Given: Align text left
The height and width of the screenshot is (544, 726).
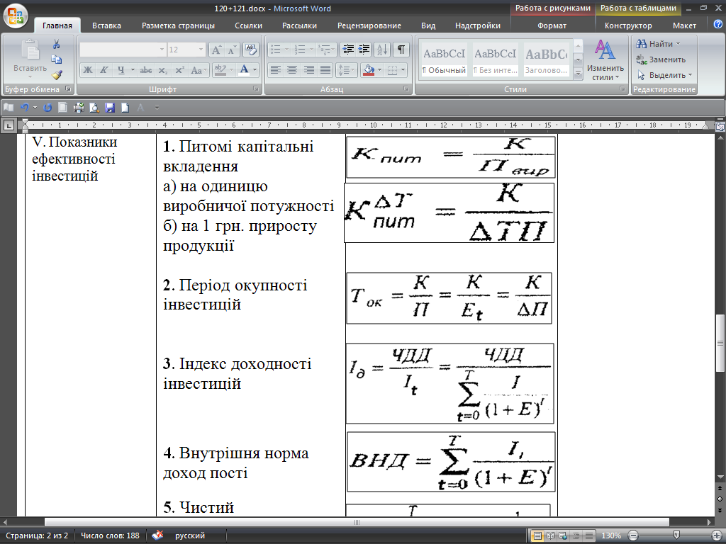Looking at the screenshot, I should (276, 70).
